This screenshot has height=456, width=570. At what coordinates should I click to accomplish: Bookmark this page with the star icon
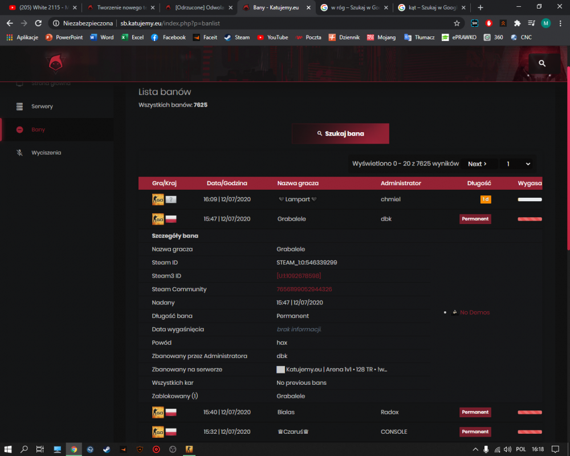tap(457, 23)
